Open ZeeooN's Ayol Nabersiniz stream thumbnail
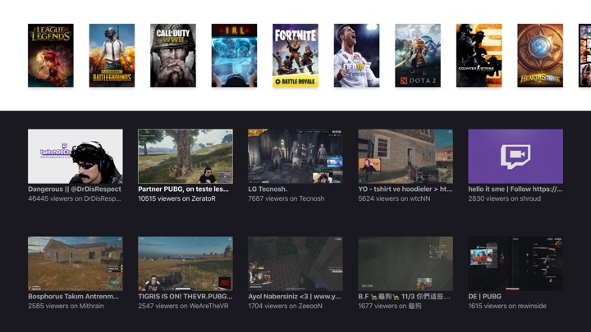The height and width of the screenshot is (332, 591). tap(295, 263)
